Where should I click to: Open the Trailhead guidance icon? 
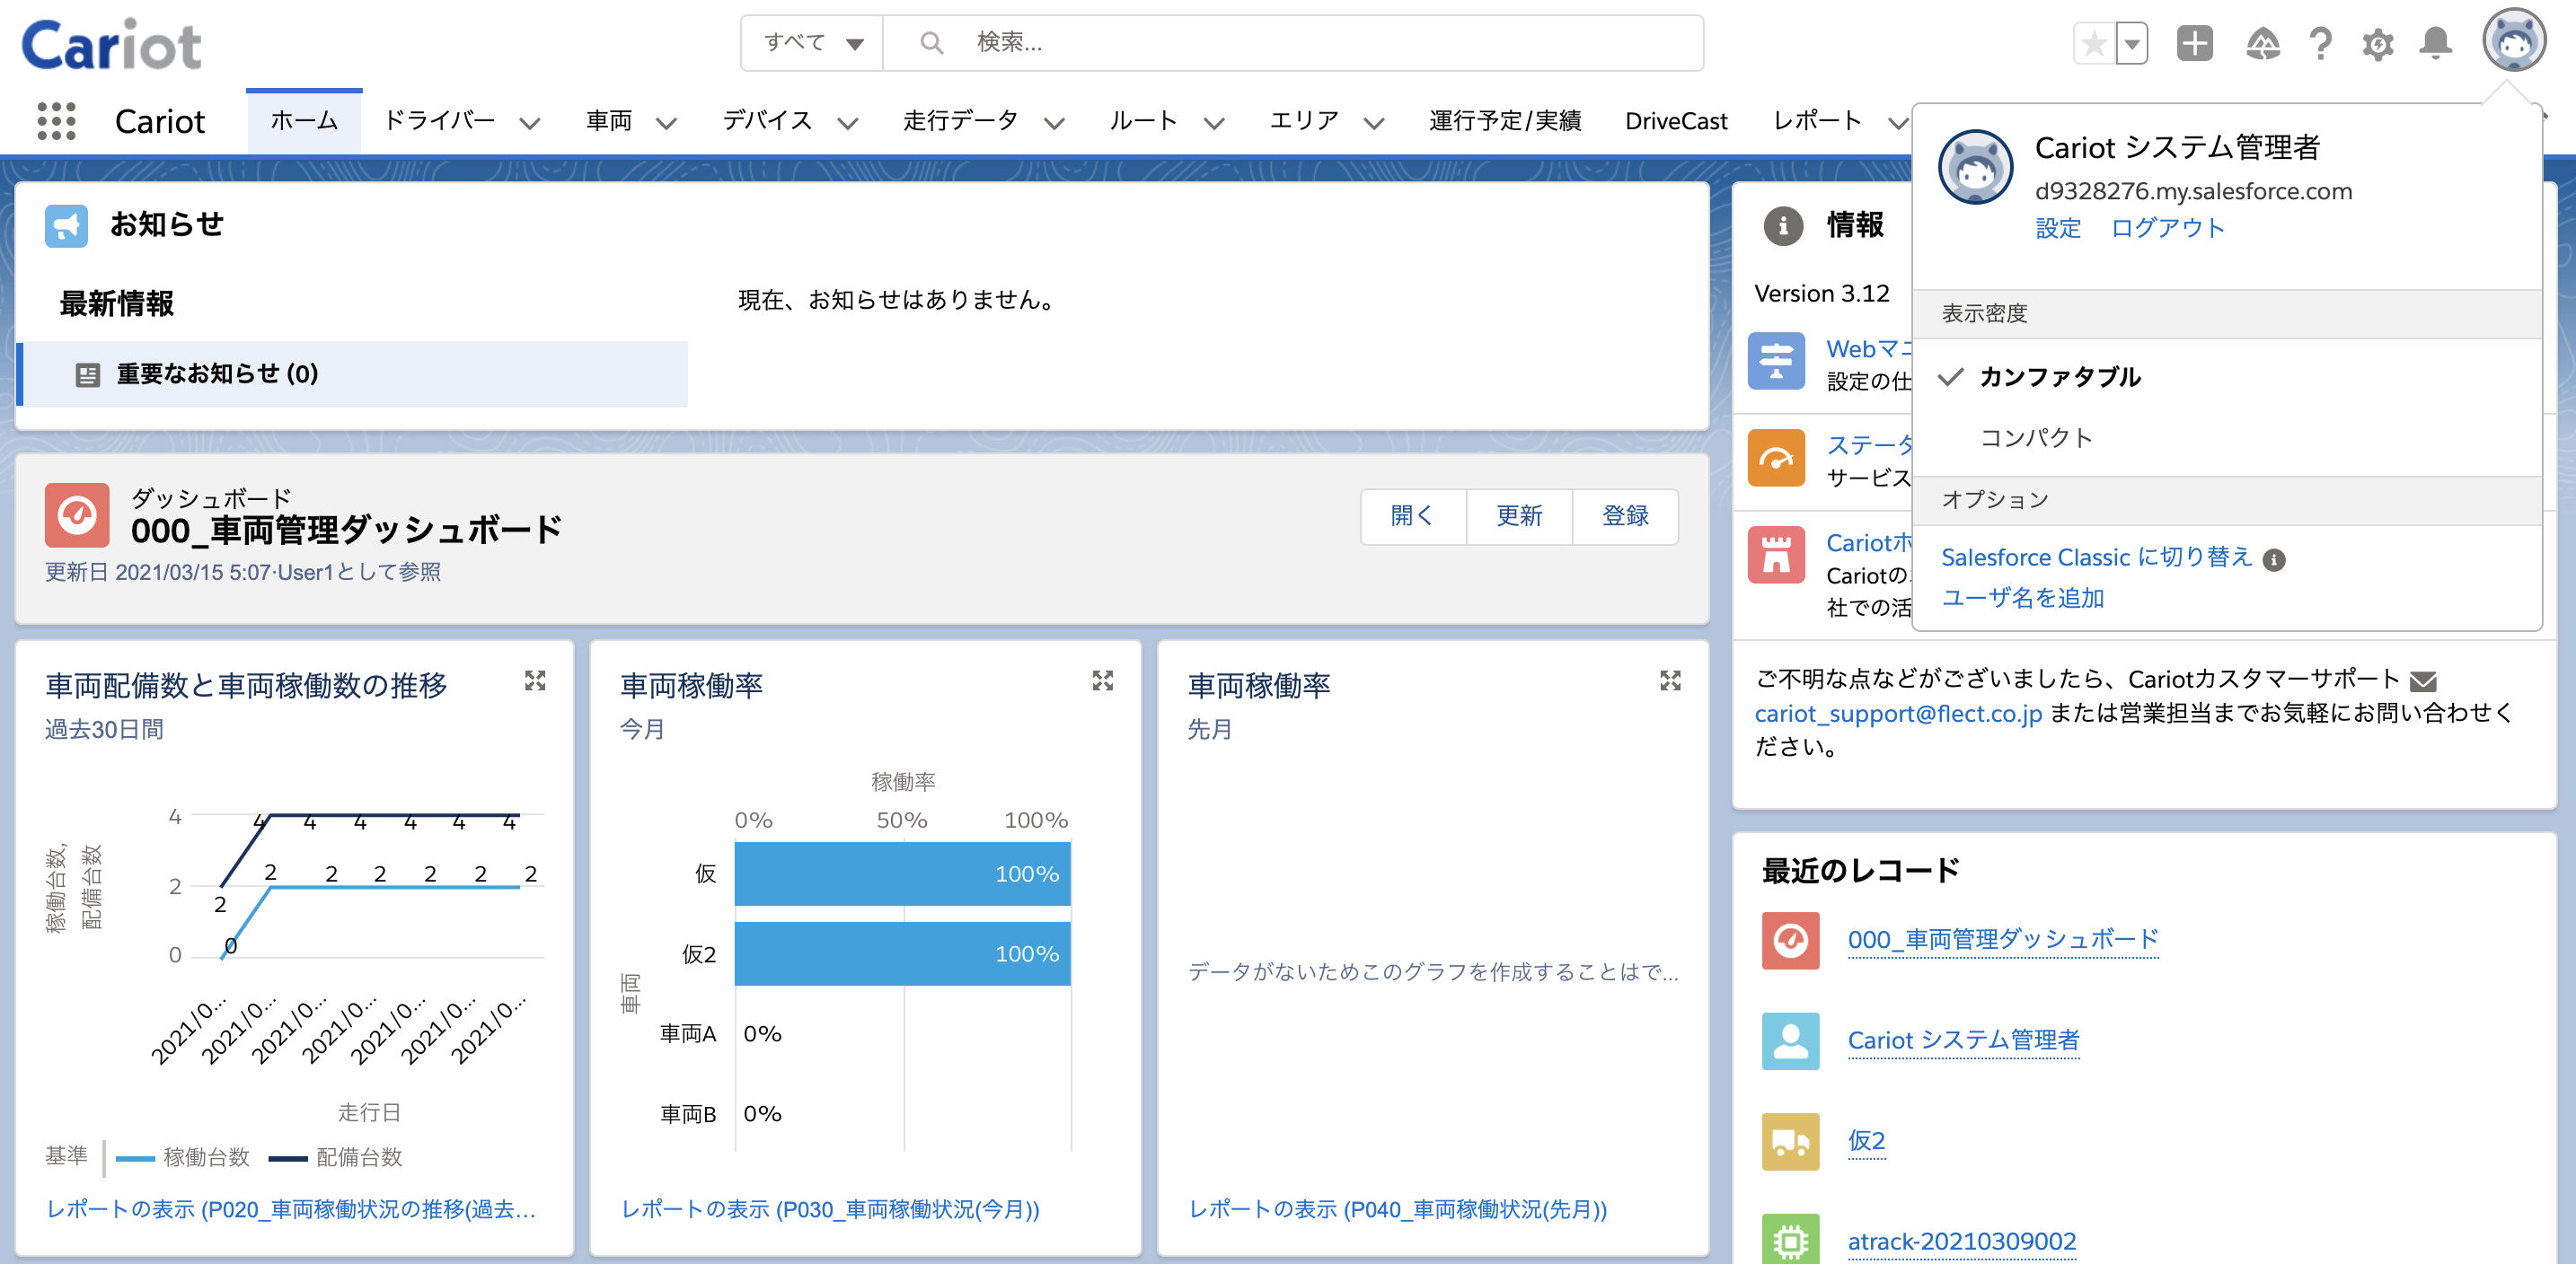[x=2262, y=43]
